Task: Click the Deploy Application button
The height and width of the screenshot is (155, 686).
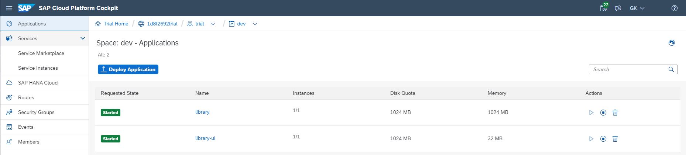Action: pos(128,69)
